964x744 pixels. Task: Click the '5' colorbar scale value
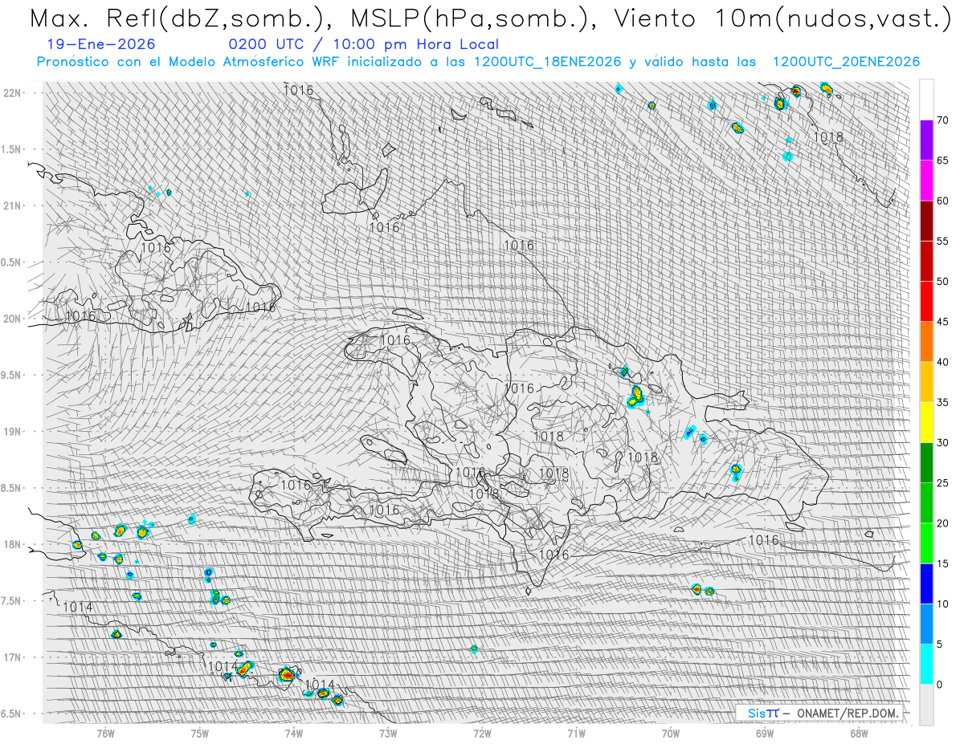(939, 644)
